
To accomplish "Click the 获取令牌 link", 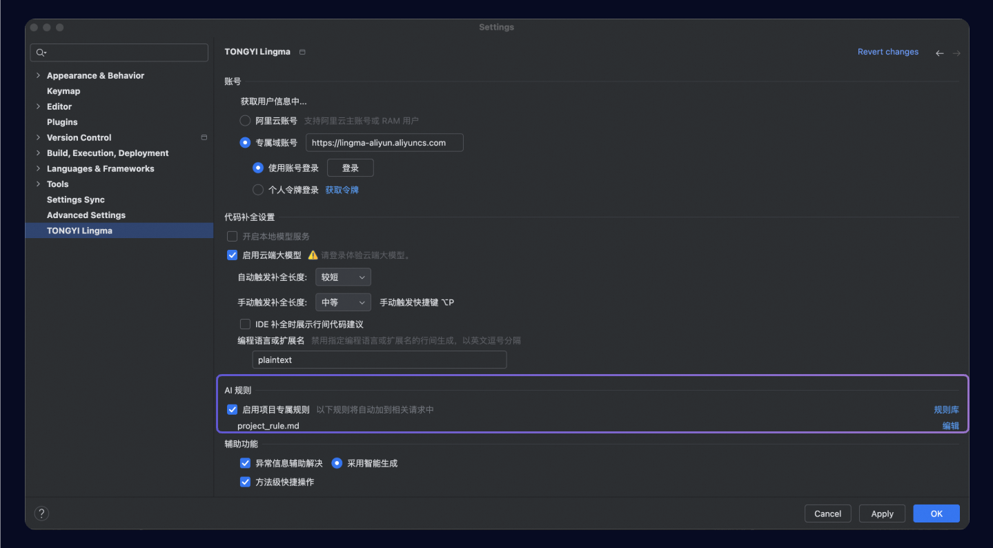I will 342,190.
